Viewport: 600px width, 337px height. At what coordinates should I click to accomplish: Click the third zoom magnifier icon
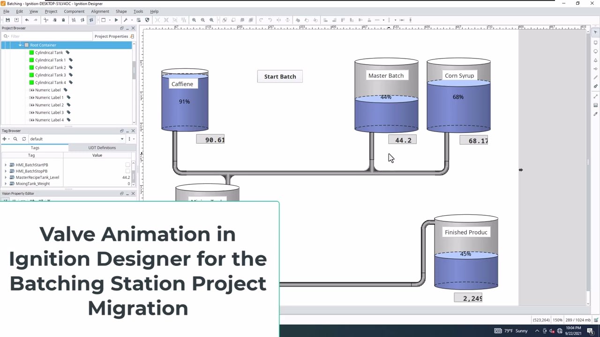[x=211, y=20]
